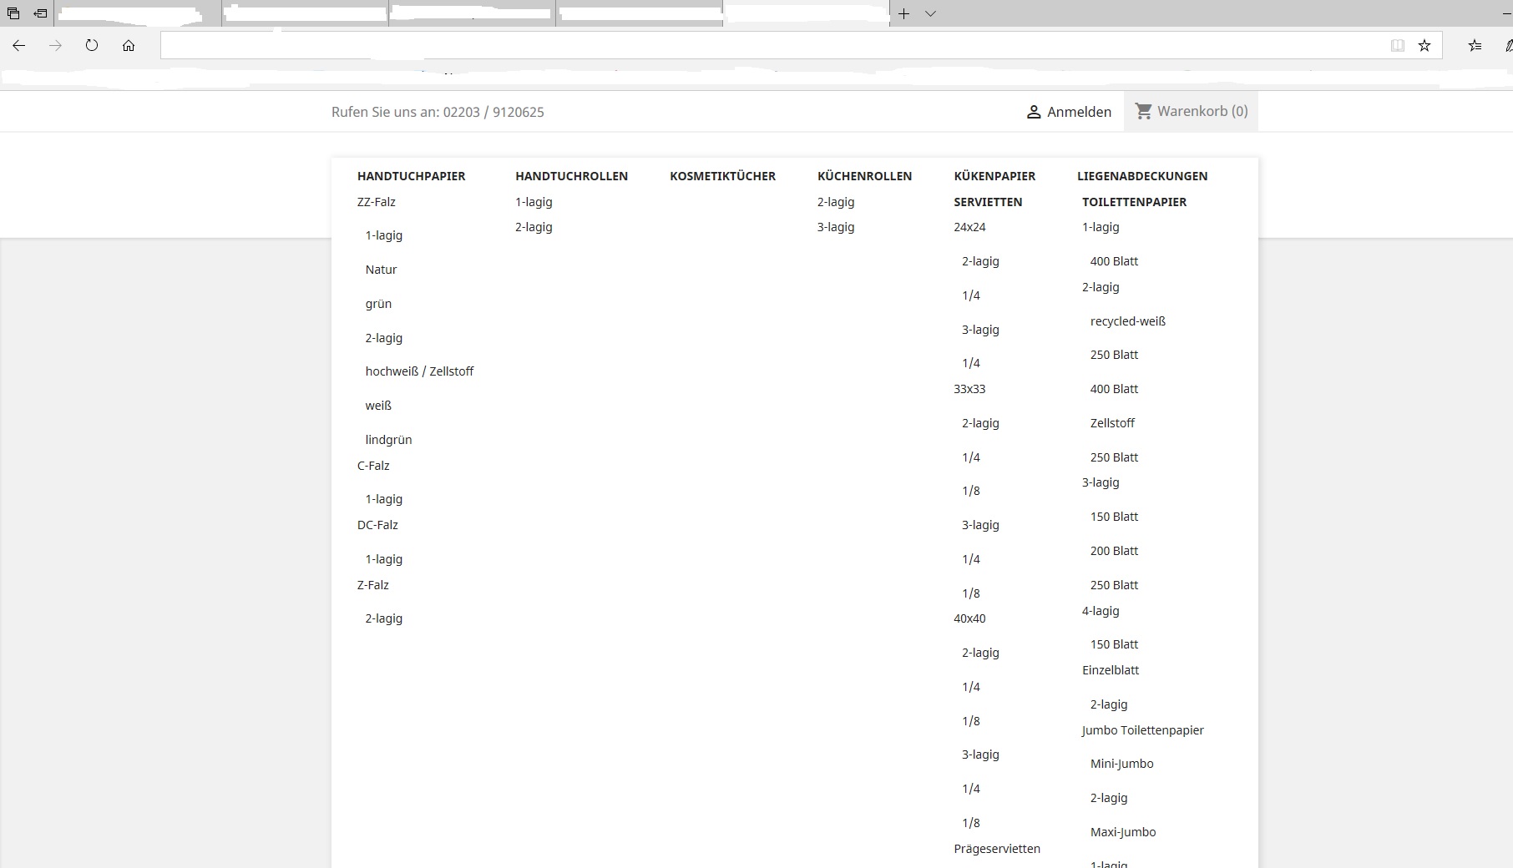
Task: Open KOSMETIKTÜCHER category
Action: pyautogui.click(x=722, y=176)
